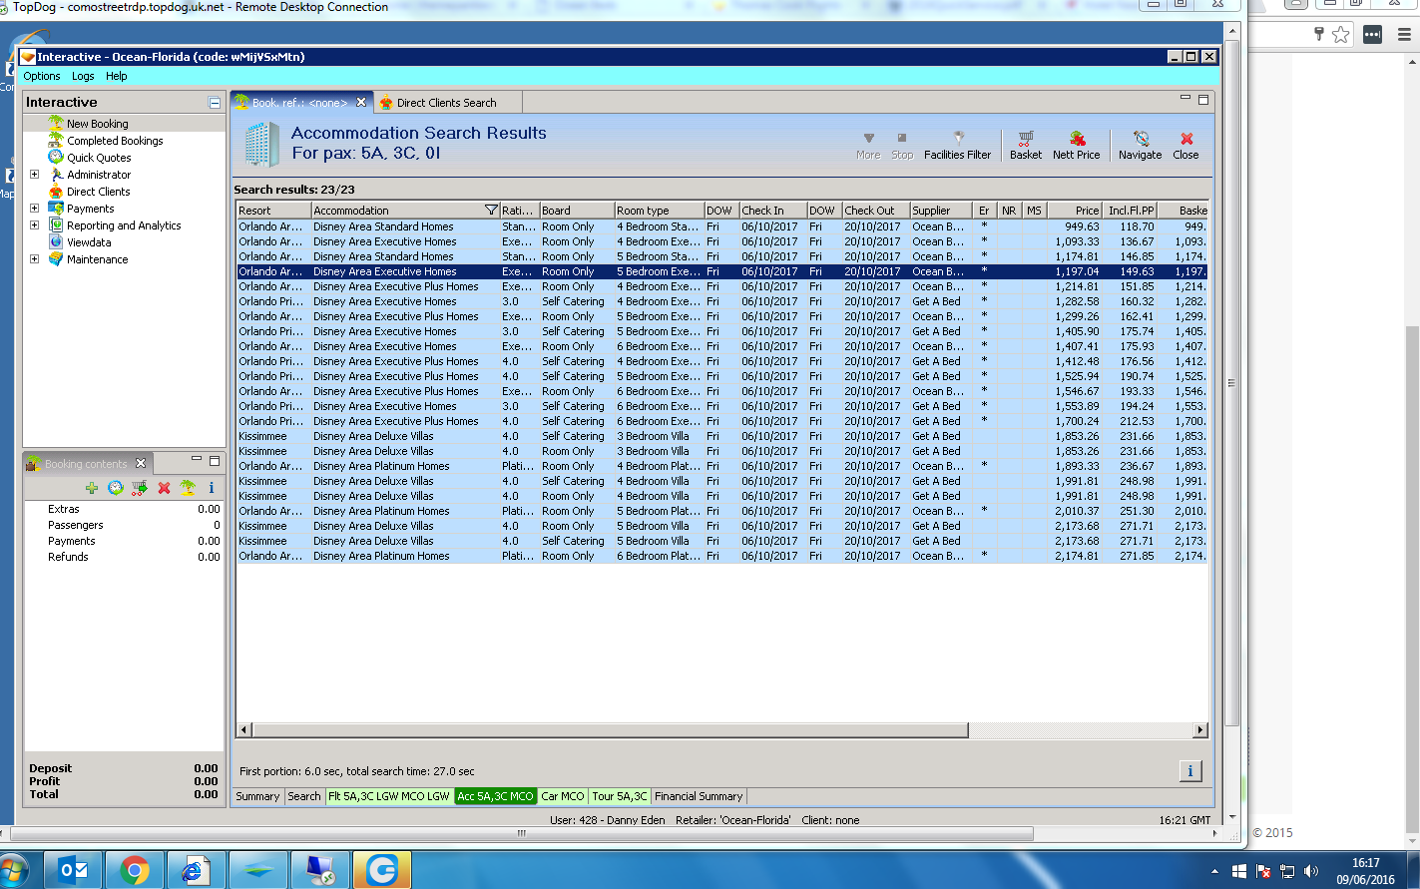This screenshot has width=1420, height=889.
Task: Sort results by the Supplier column header
Action: pyautogui.click(x=940, y=211)
